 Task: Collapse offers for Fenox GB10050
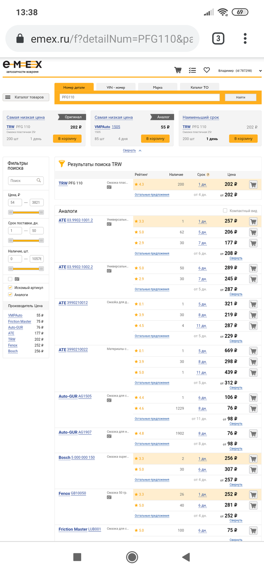pos(236,520)
